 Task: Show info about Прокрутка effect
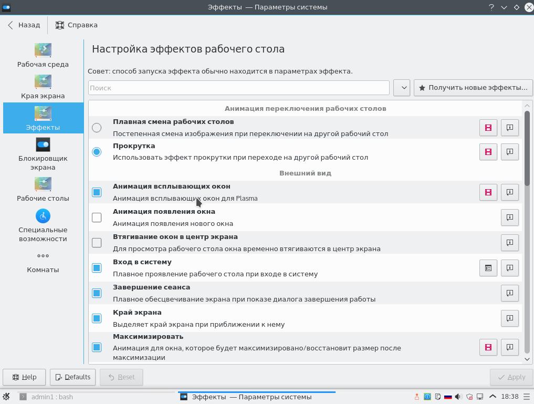(x=509, y=152)
